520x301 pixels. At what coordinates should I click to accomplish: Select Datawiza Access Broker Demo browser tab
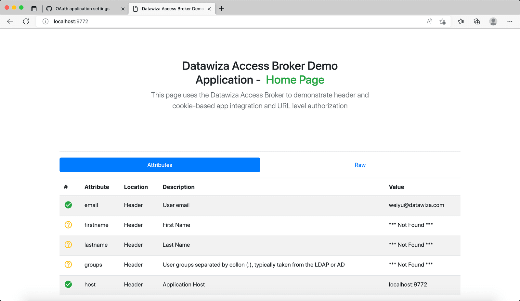[173, 9]
